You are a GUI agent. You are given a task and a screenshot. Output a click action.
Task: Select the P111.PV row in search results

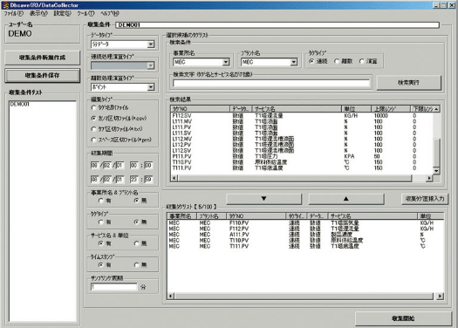tap(303, 156)
